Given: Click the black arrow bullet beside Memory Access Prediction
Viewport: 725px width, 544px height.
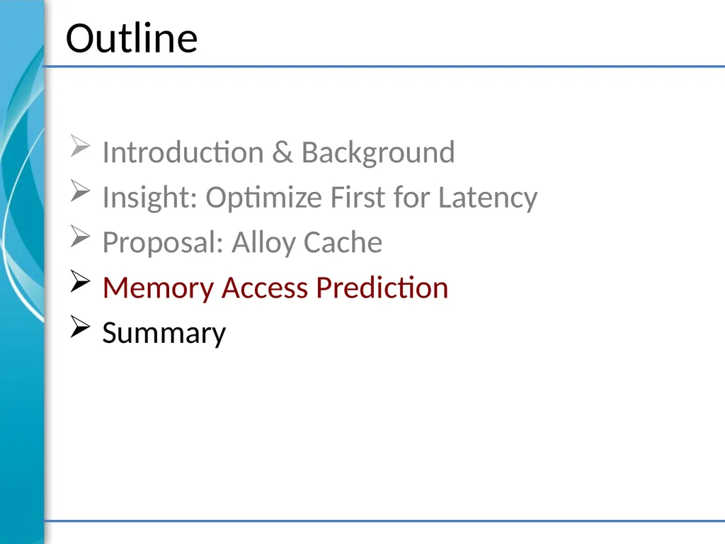Looking at the screenshot, I should pyautogui.click(x=80, y=280).
